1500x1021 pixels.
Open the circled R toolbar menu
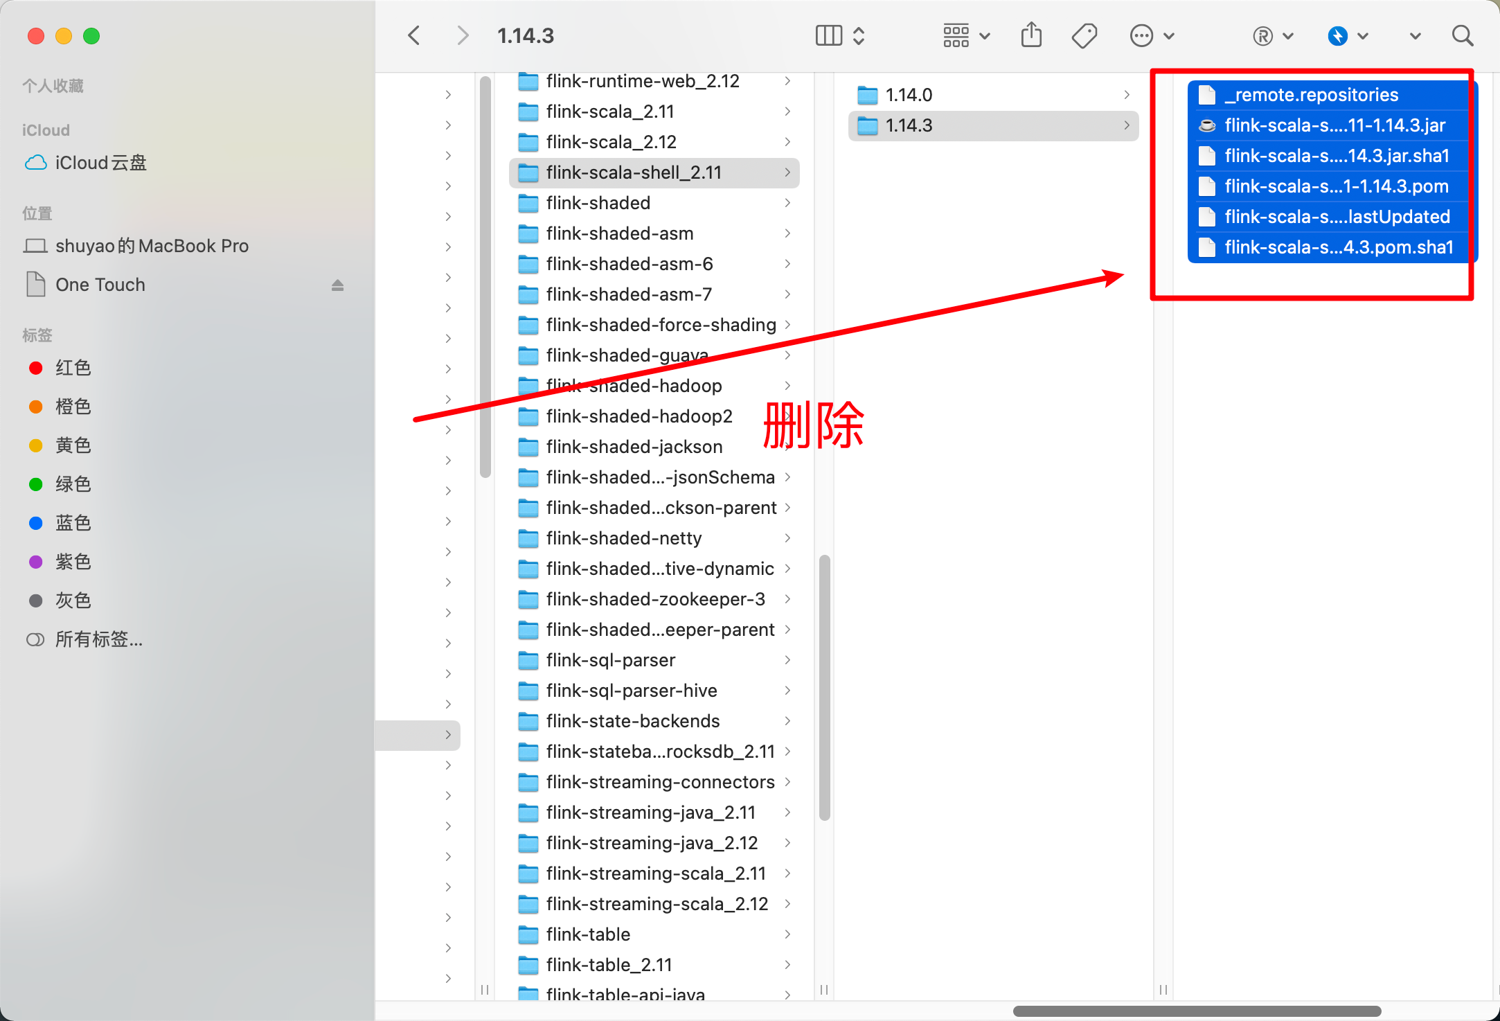coord(1273,35)
